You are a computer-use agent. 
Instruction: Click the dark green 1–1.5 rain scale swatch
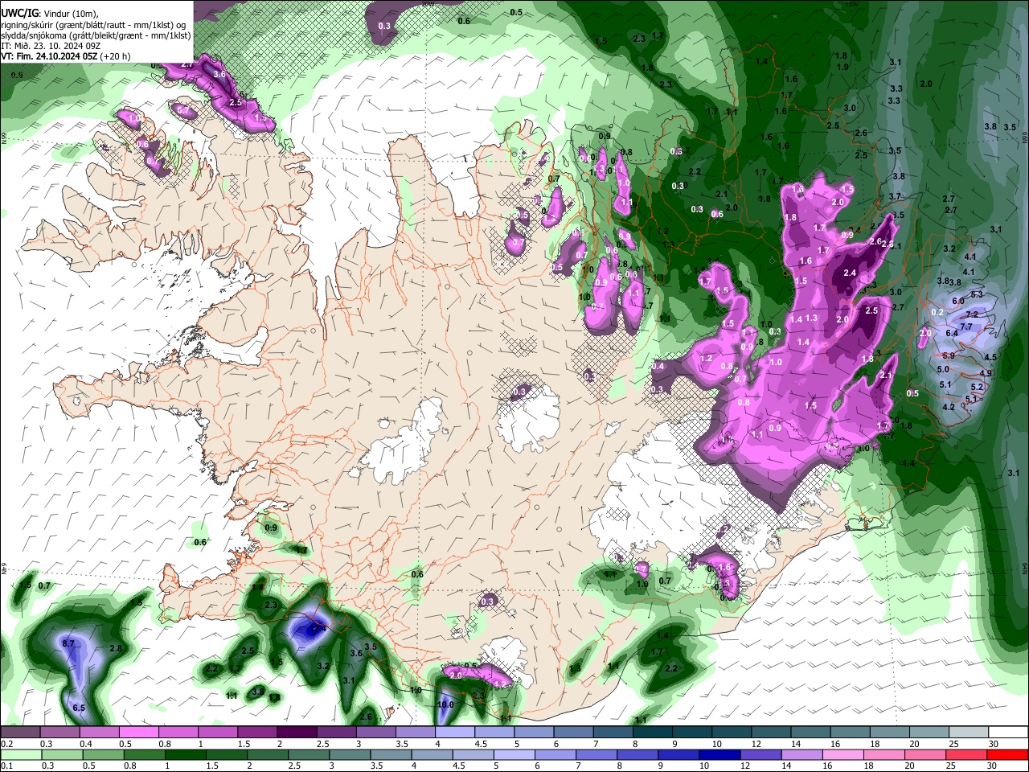[x=185, y=755]
